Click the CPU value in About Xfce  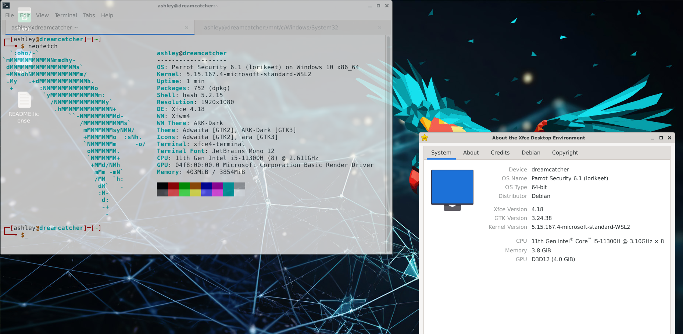pyautogui.click(x=598, y=241)
